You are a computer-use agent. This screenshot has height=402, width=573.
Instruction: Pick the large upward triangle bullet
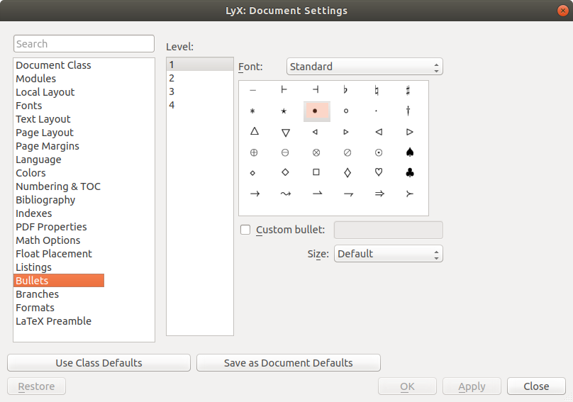(x=254, y=132)
